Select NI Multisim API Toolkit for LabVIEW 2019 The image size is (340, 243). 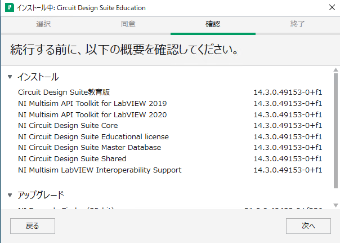click(x=92, y=103)
